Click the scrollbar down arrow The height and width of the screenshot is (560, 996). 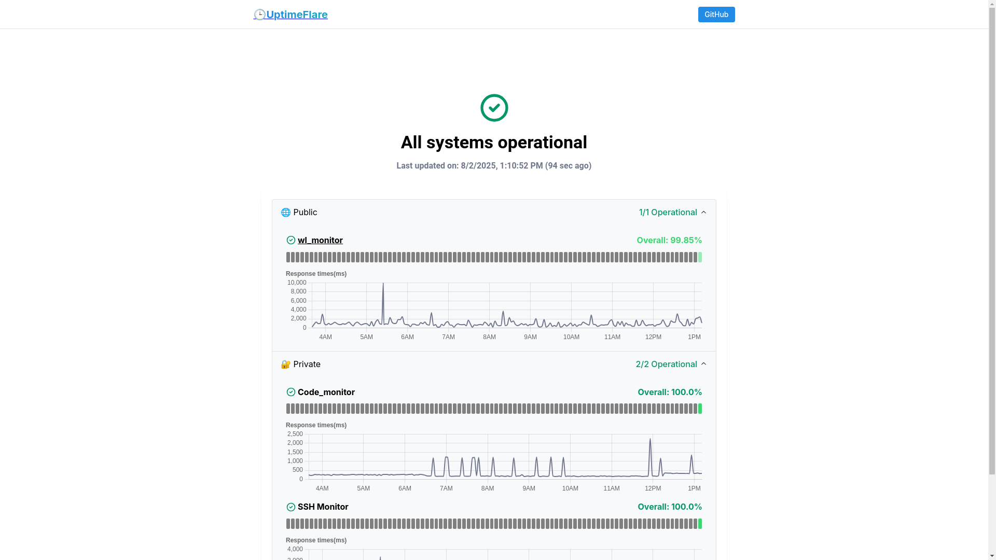992,556
